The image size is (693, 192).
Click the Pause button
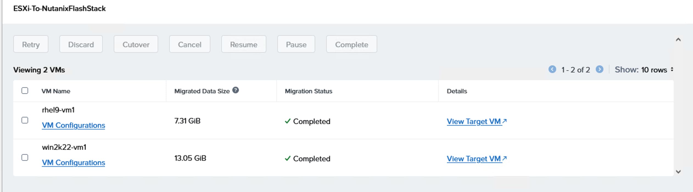click(x=296, y=44)
